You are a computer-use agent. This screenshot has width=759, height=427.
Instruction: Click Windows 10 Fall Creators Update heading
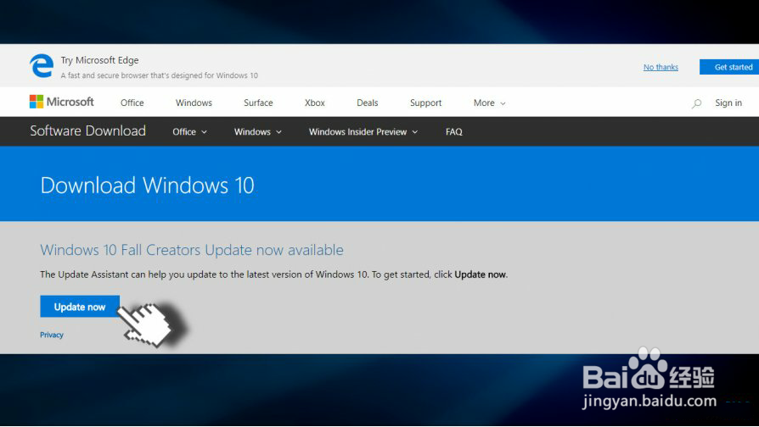click(192, 250)
